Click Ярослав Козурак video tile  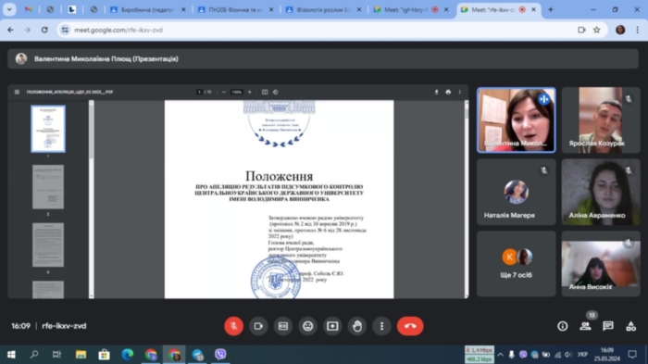(x=601, y=120)
